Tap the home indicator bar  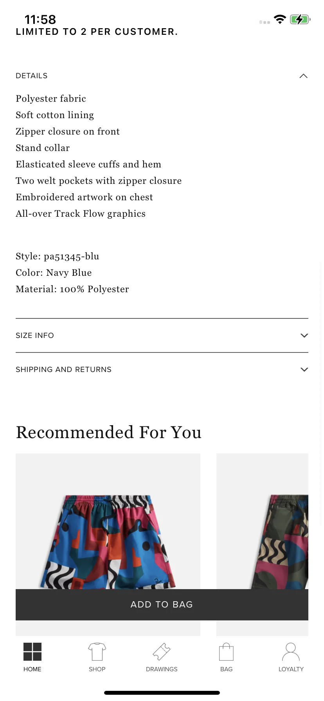pos(162,693)
